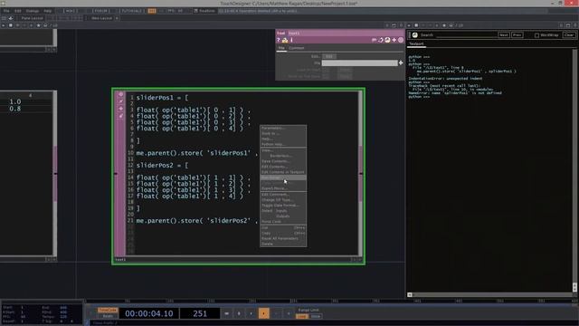
Task: Open operator help question-mark icon in parameter panel
Action: click(279, 40)
